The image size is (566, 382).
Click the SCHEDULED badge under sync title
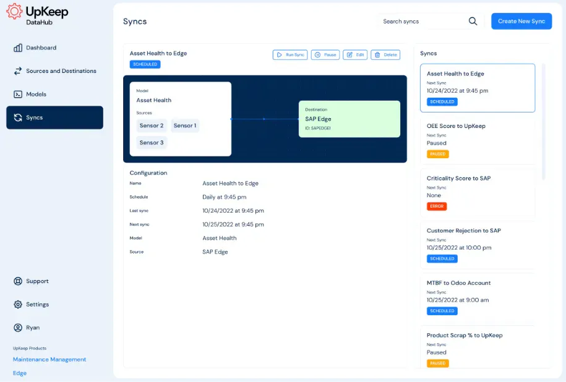(x=145, y=64)
